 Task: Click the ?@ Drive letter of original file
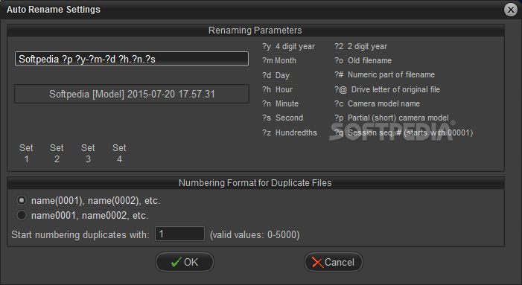[x=387, y=89]
